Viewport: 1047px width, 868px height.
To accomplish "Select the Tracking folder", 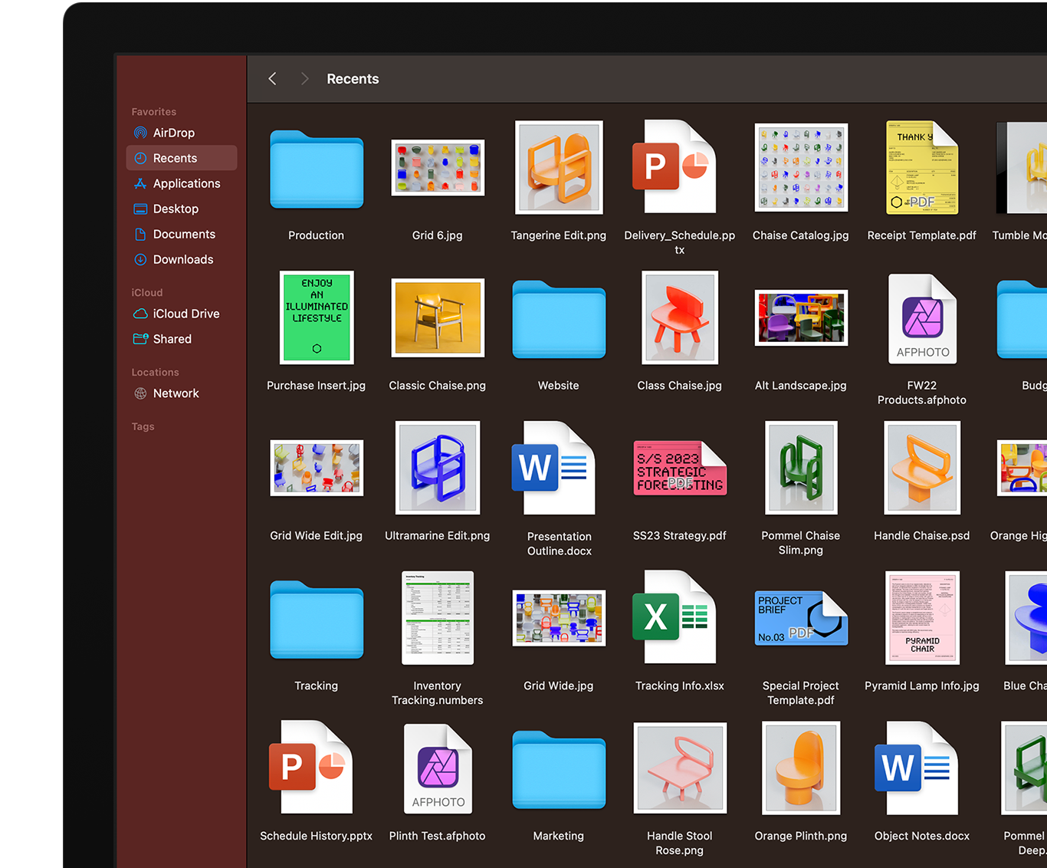I will click(x=317, y=620).
